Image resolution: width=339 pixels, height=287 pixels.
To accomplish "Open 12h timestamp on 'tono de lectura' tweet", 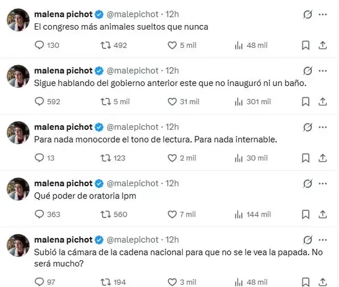I will pos(172,127).
